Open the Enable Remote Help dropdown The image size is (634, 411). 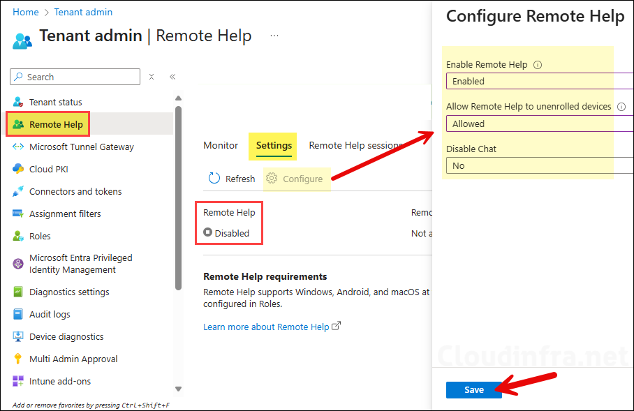[x=539, y=81]
